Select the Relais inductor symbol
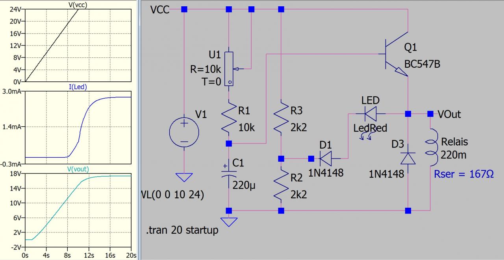 coord(432,148)
